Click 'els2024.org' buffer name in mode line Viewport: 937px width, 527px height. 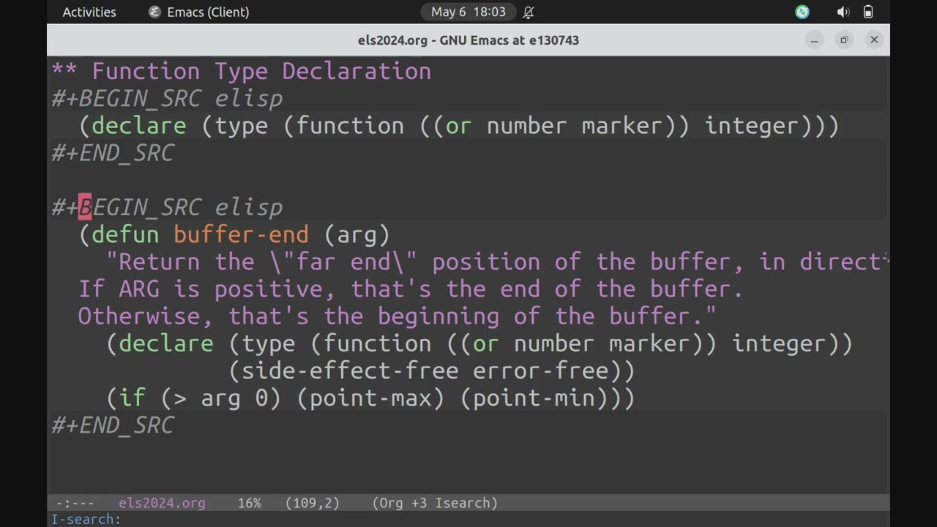click(x=162, y=504)
